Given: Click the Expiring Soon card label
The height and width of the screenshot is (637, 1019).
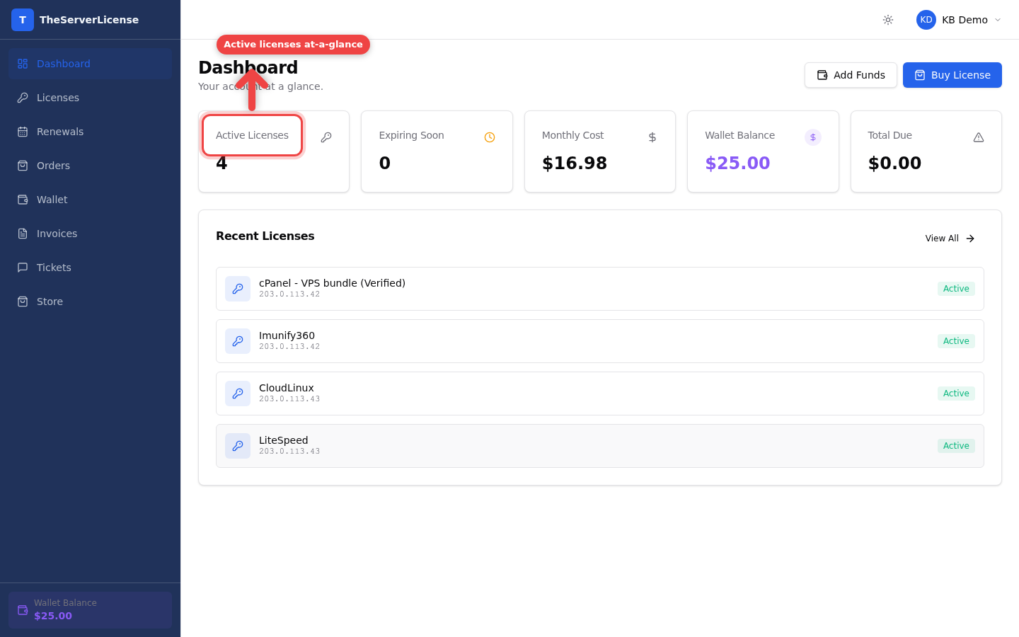Looking at the screenshot, I should [x=412, y=135].
